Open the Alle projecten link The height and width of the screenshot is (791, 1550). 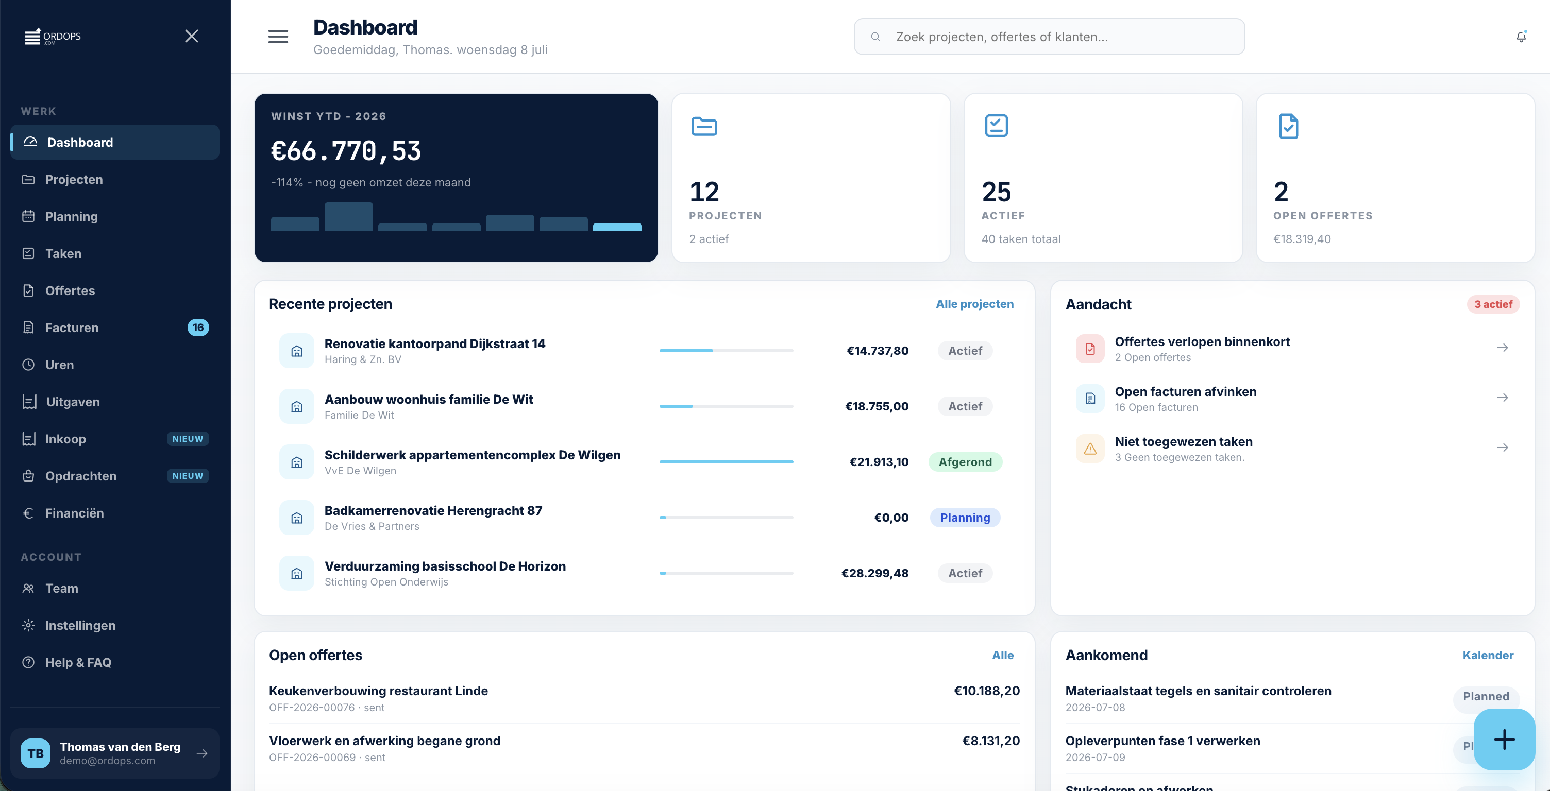pos(974,304)
